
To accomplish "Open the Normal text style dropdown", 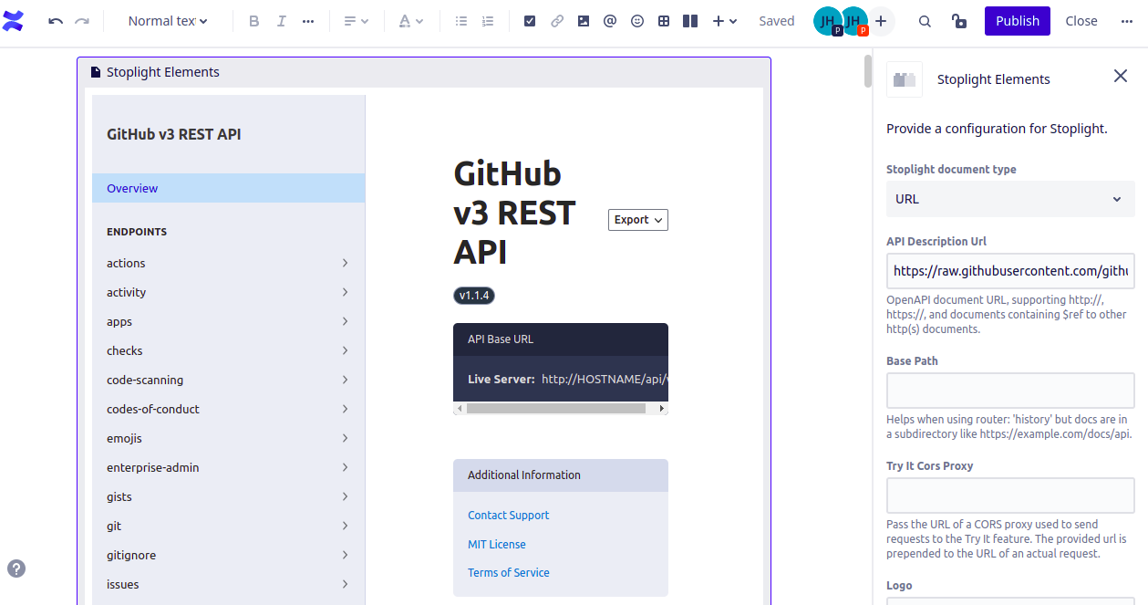I will [168, 21].
